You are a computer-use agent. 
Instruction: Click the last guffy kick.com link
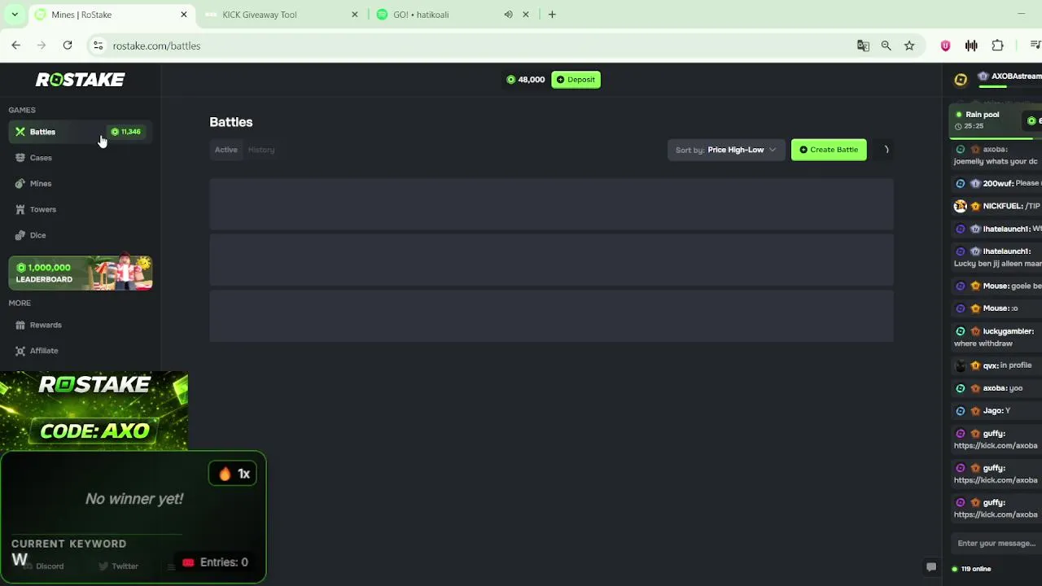(996, 514)
